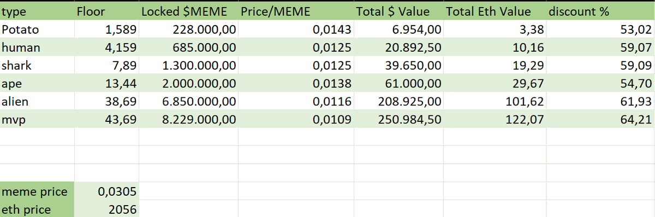Select discount cell 54,70
This screenshot has height=217, width=655.
[x=600, y=83]
